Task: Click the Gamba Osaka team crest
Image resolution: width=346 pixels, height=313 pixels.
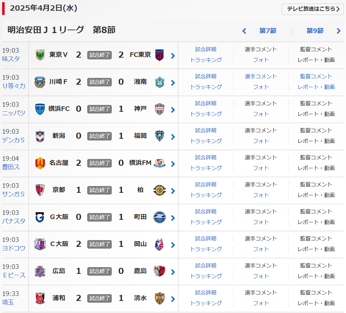Action: point(40,217)
